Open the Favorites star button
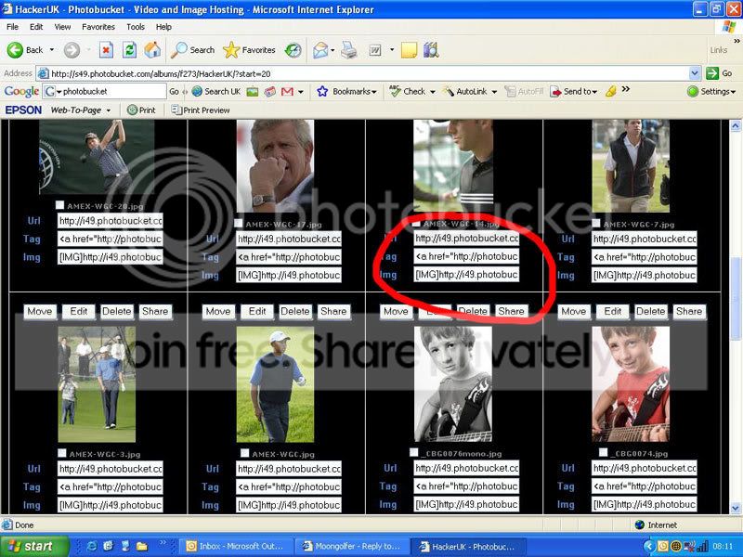Screen dimensions: 743x557 pyautogui.click(x=250, y=50)
